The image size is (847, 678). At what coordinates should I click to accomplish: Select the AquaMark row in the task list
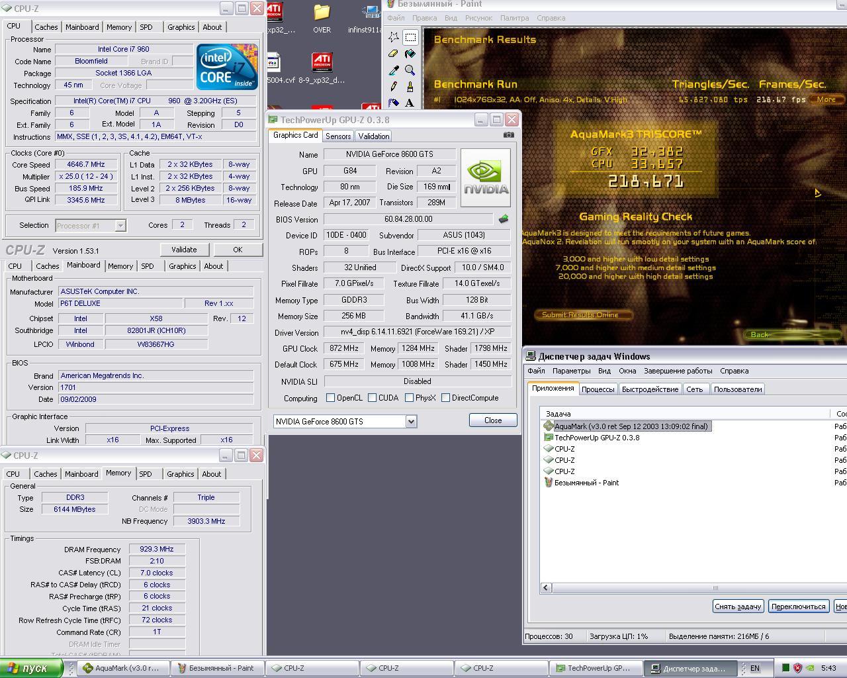click(x=631, y=426)
